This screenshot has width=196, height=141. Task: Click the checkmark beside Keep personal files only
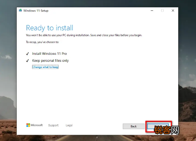27,61
